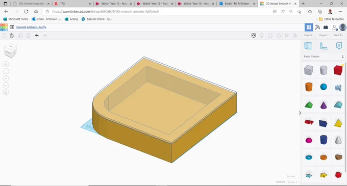Open the Tinkercad user avatar menu
The image size is (347, 186).
pyautogui.click(x=343, y=27)
